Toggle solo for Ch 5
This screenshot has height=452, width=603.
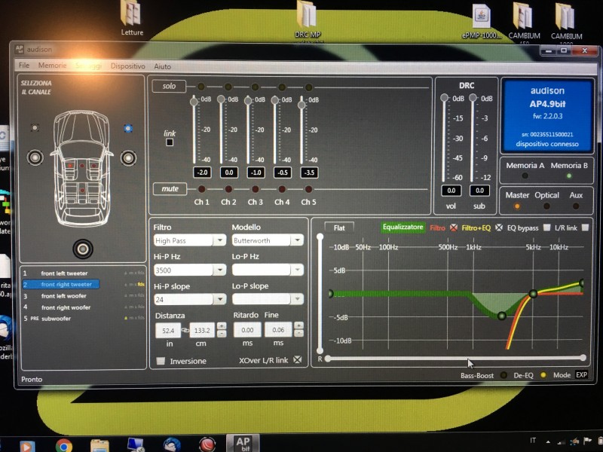point(308,87)
